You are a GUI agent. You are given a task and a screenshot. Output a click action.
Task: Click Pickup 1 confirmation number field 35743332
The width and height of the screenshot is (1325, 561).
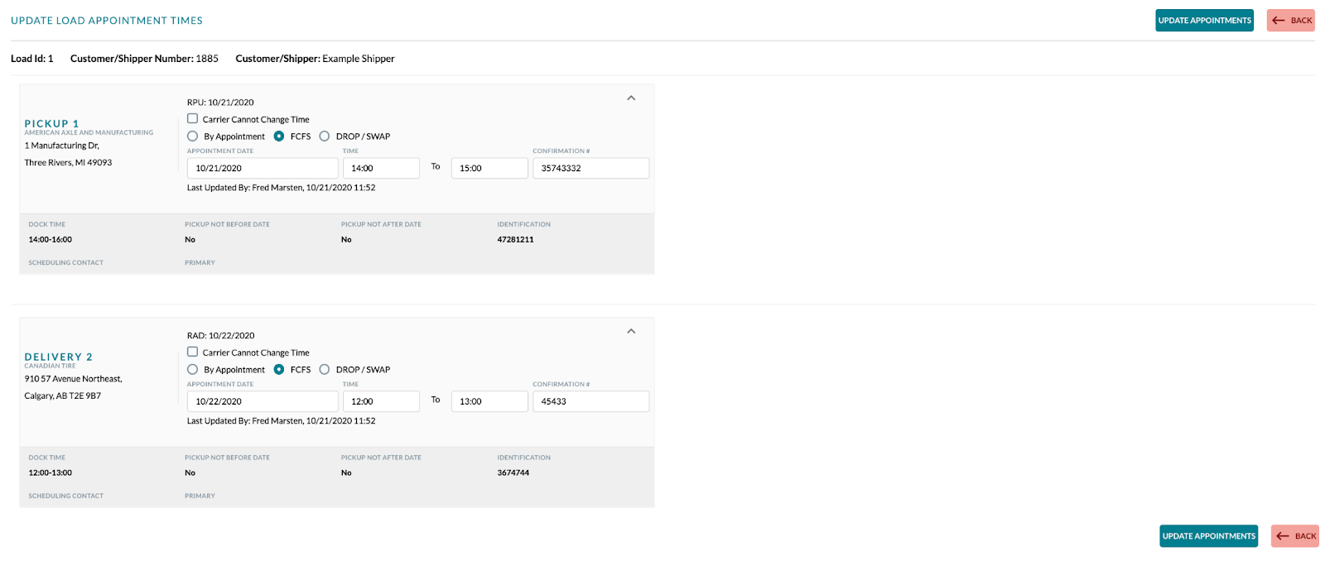click(590, 168)
